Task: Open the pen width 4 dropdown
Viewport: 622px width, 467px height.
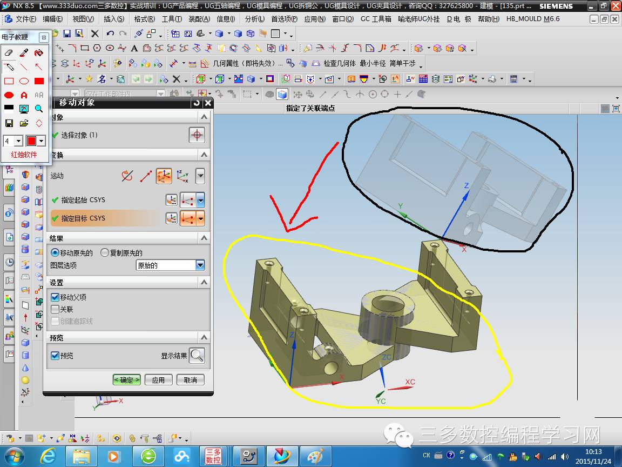Action: pos(19,141)
